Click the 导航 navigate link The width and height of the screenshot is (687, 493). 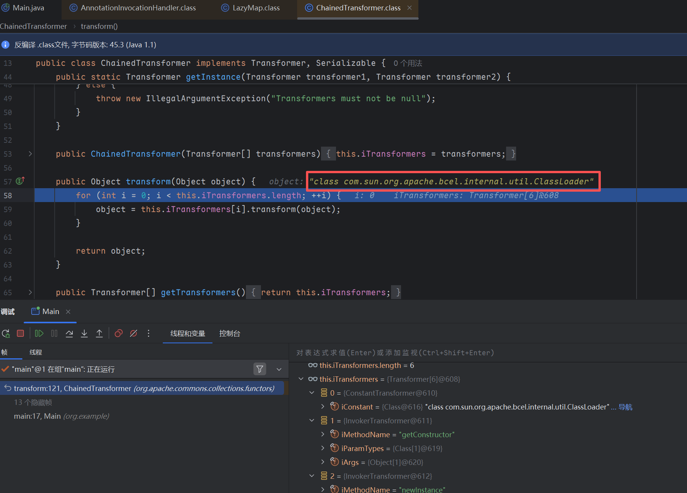pyautogui.click(x=625, y=407)
